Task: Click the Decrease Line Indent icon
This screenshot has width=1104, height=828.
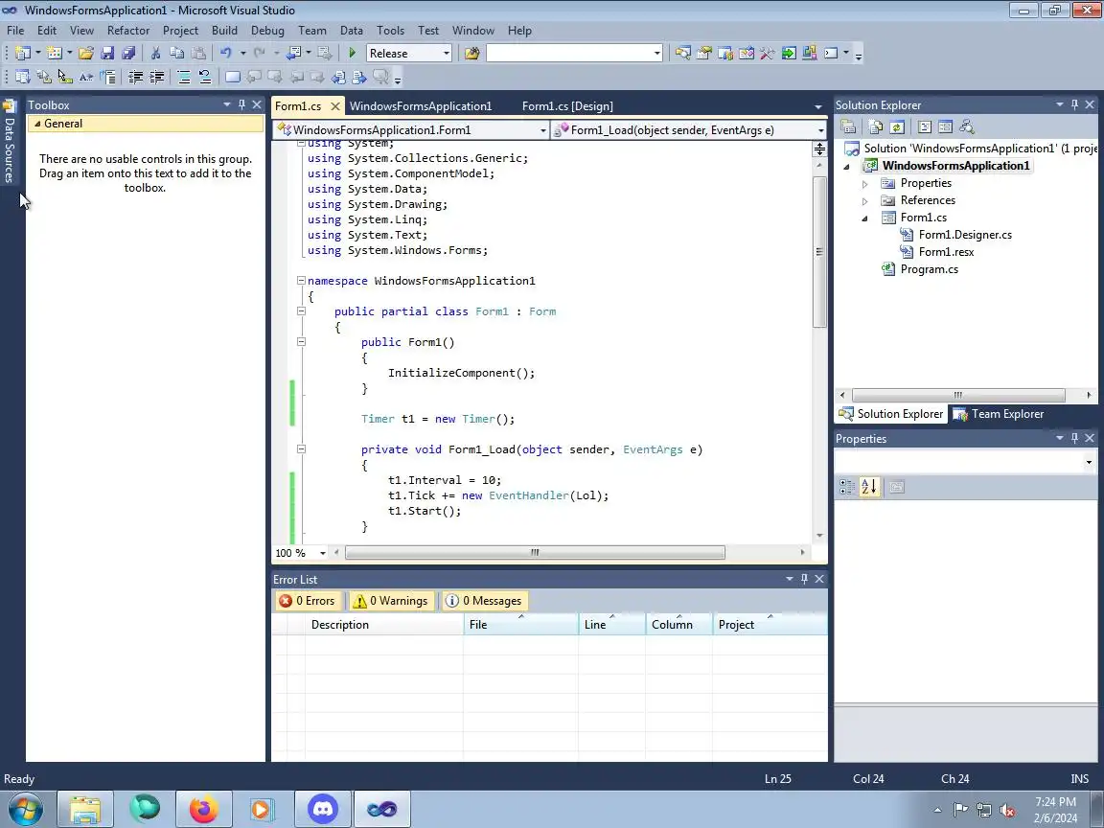Action: [x=135, y=77]
